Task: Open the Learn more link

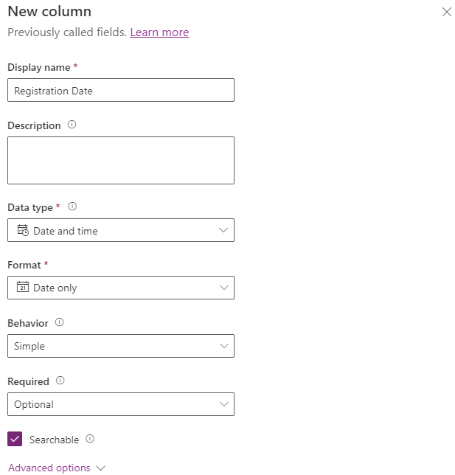Action: 159,32
